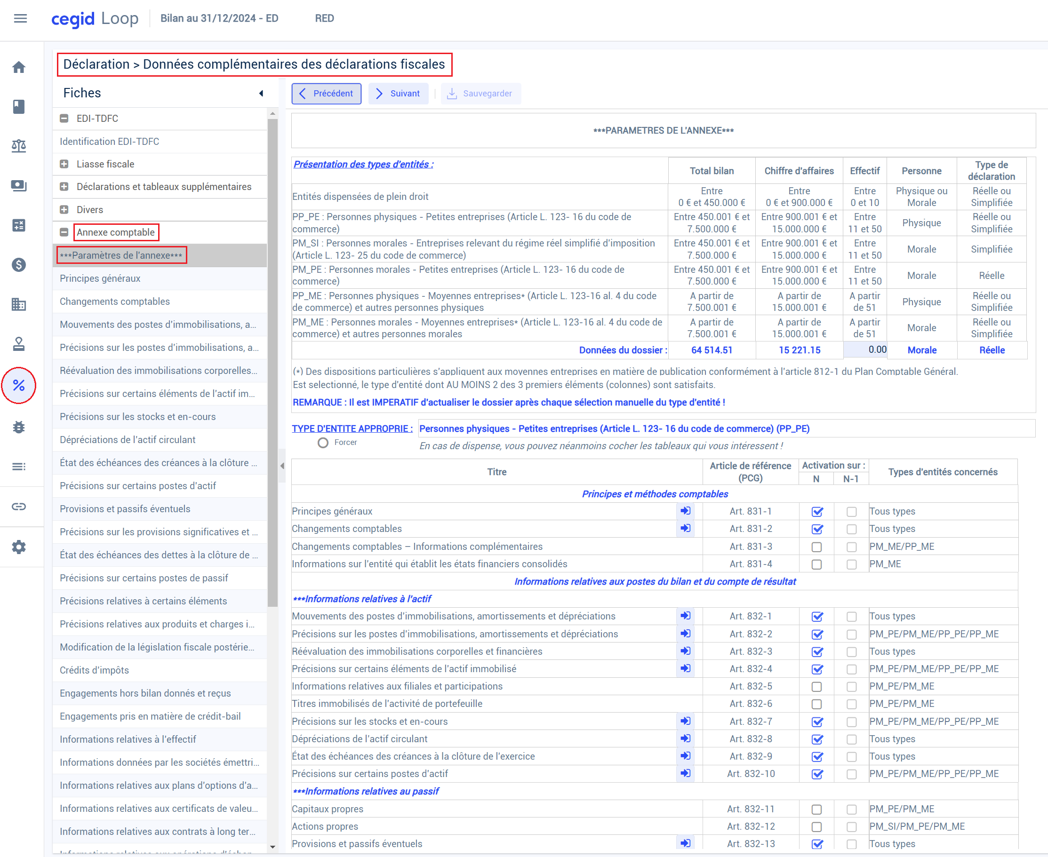Collapse the Annexe comptable node
Screen dimensions: 1048x857
pyautogui.click(x=64, y=232)
